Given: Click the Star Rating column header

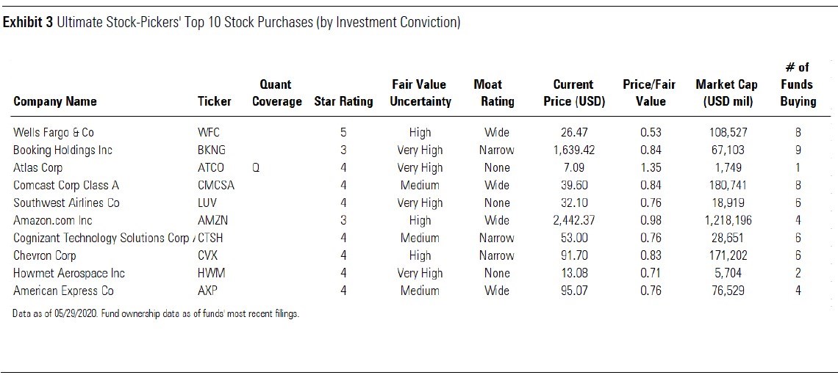Looking at the screenshot, I should (343, 101).
